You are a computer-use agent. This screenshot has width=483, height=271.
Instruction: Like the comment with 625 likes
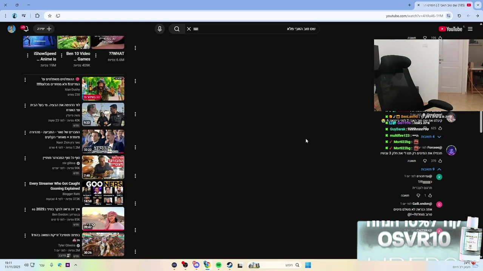coord(440,128)
